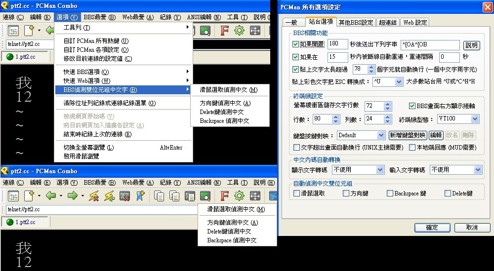Click new connection page icon in upper window

click(x=29, y=31)
